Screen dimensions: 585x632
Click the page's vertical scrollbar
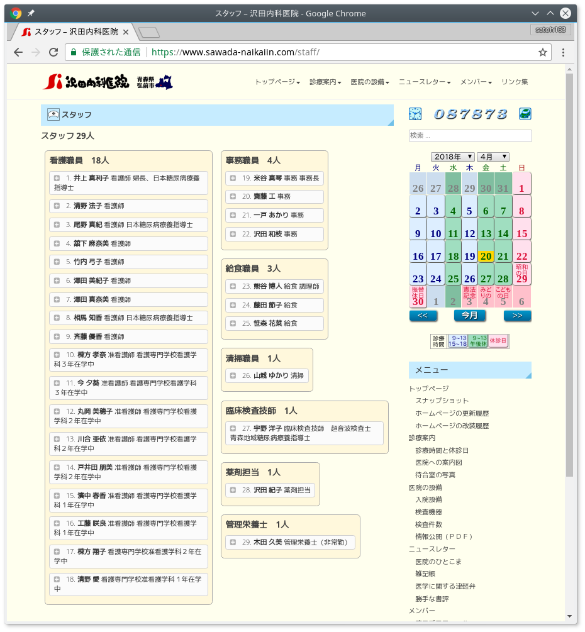tap(569, 274)
